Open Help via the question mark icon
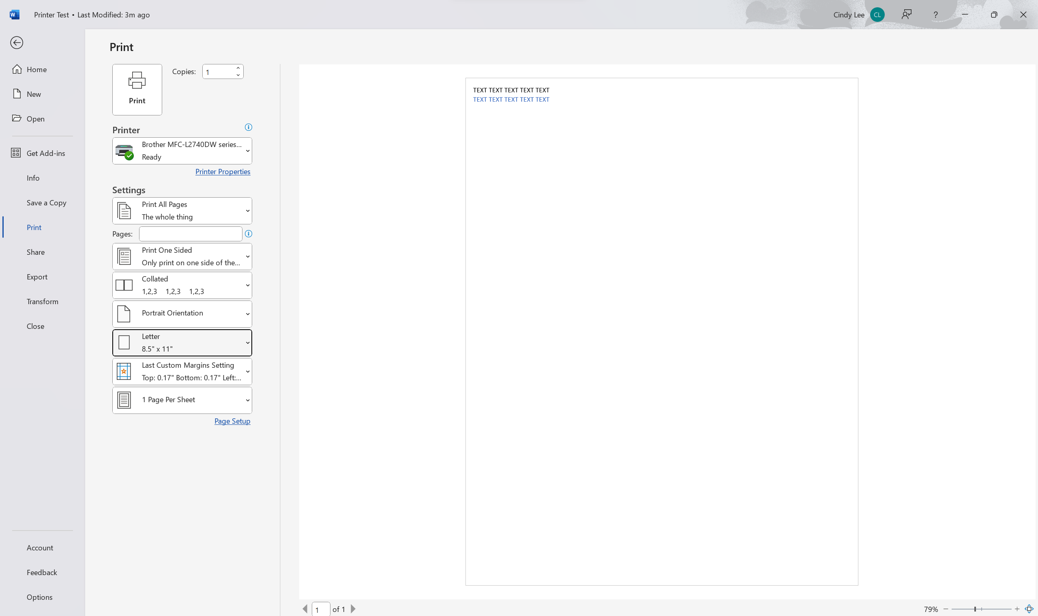Screen dimensions: 1038x616 click(x=935, y=14)
